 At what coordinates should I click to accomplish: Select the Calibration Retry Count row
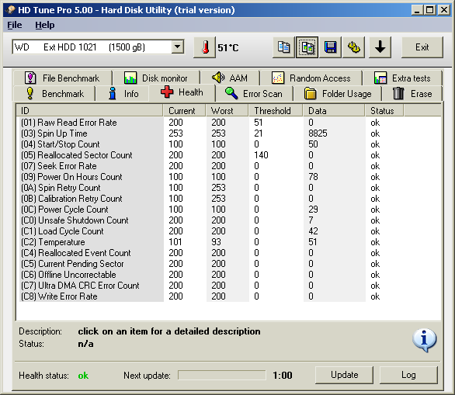pos(229,199)
